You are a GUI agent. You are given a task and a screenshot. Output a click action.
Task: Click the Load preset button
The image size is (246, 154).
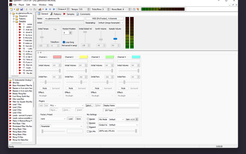(71, 119)
